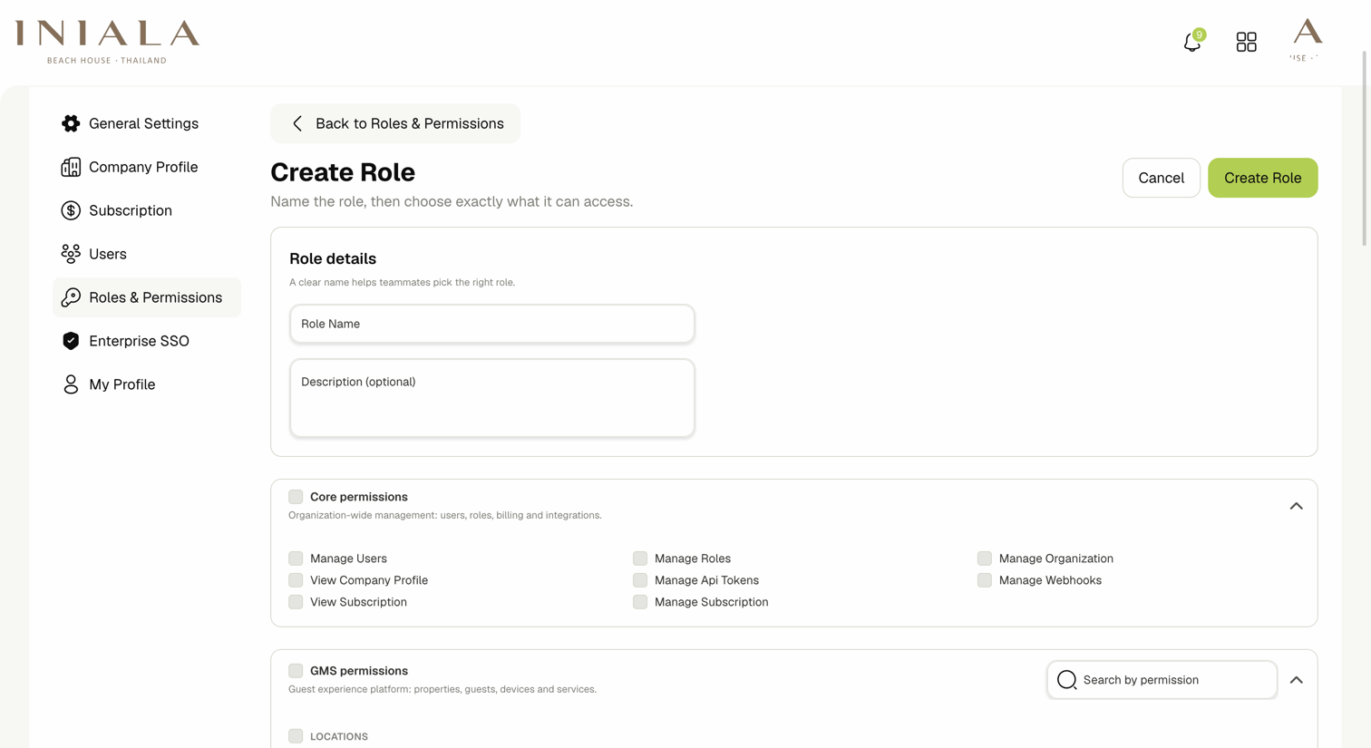
Task: Toggle the GMS permissions checkbox
Action: click(x=296, y=671)
